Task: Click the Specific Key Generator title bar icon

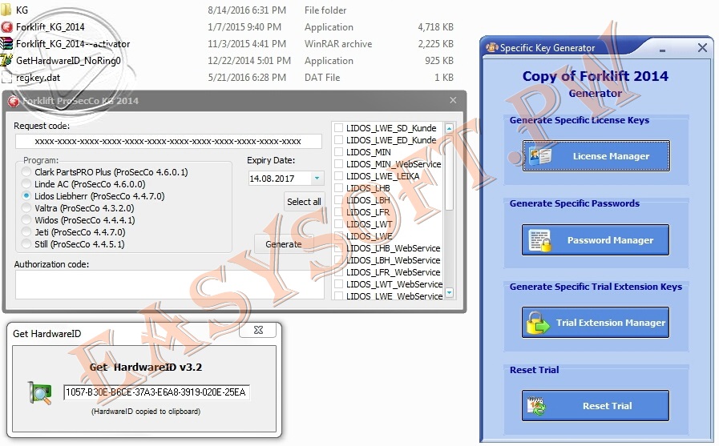Action: pyautogui.click(x=491, y=47)
